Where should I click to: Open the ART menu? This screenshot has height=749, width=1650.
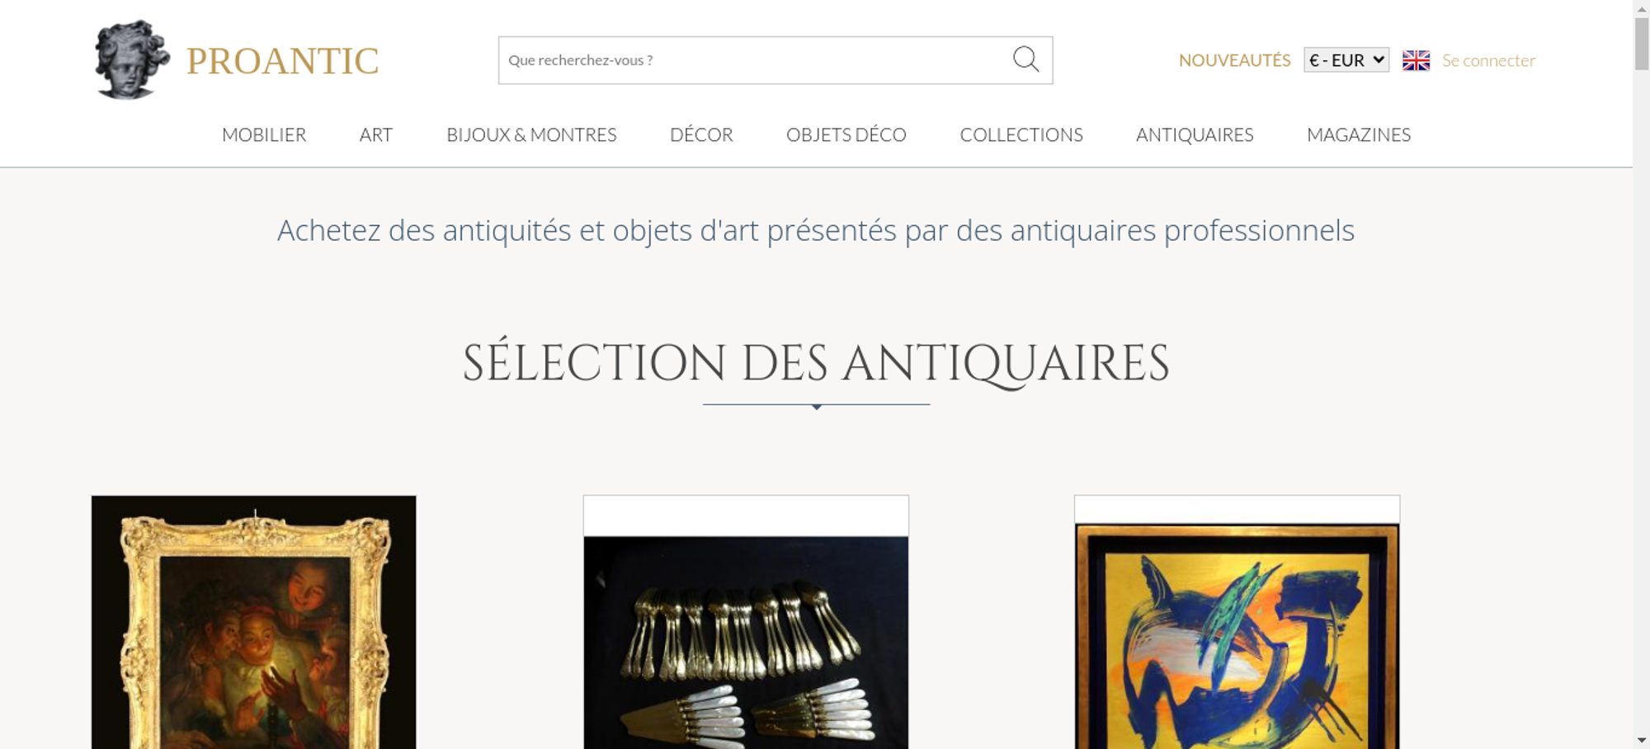pyautogui.click(x=376, y=134)
